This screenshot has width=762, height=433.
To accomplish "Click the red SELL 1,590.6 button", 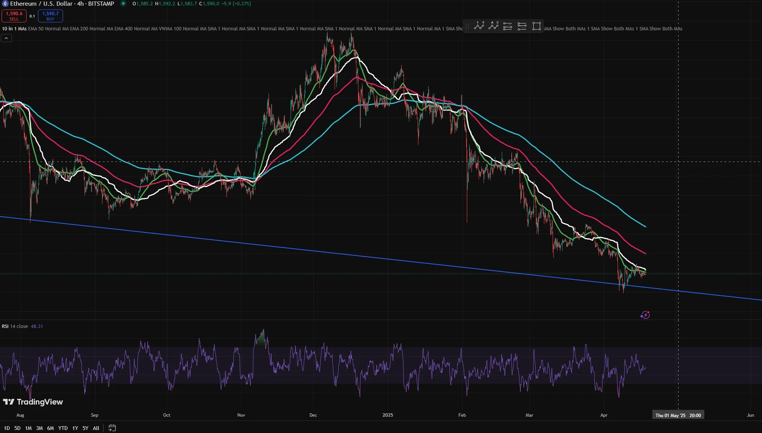I will point(14,16).
